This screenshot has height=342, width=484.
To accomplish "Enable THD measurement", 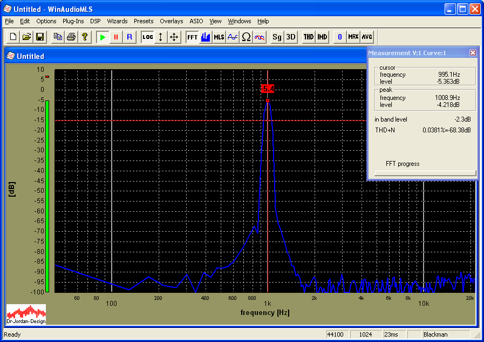I will point(308,37).
